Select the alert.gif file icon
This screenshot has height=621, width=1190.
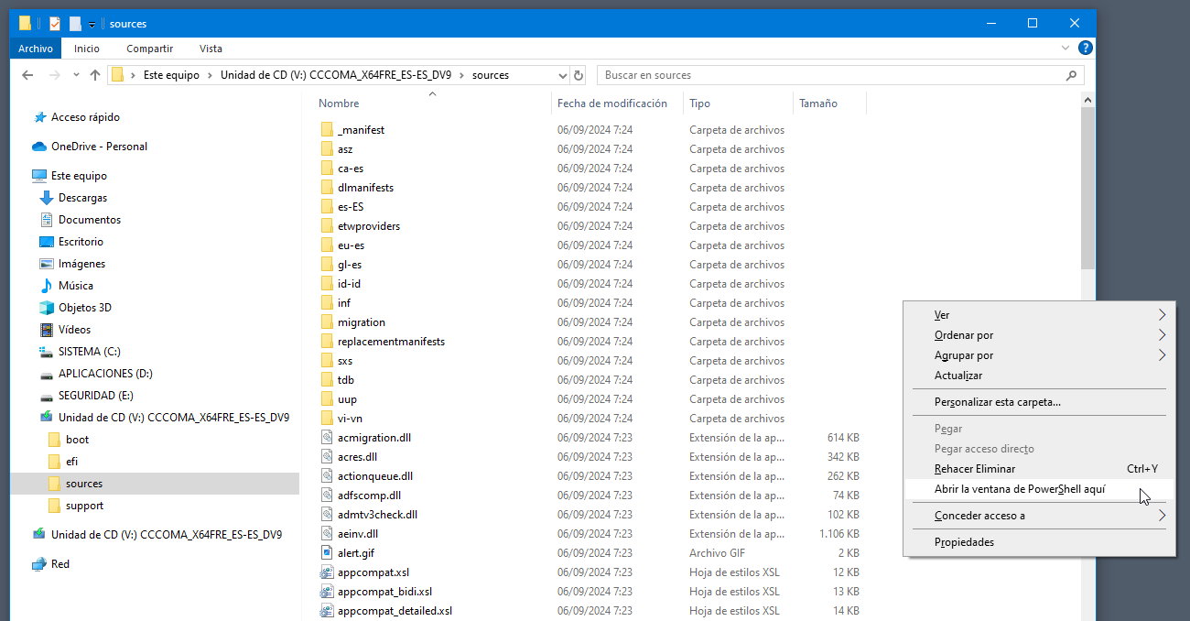click(x=327, y=553)
